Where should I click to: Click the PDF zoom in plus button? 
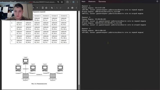[x=37, y=8]
